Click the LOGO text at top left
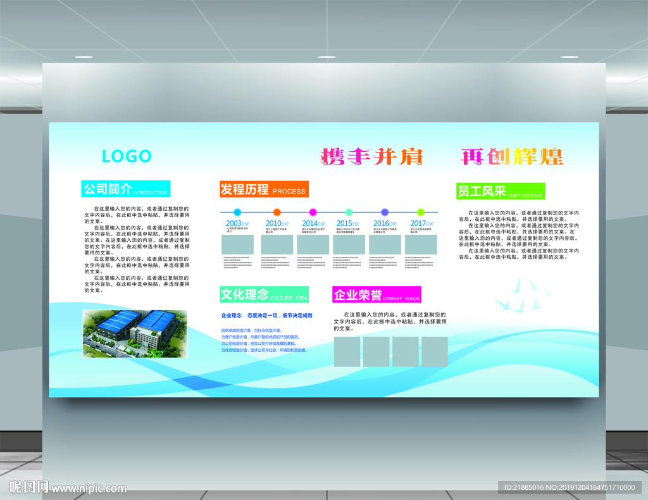648x500 pixels. pyautogui.click(x=127, y=156)
